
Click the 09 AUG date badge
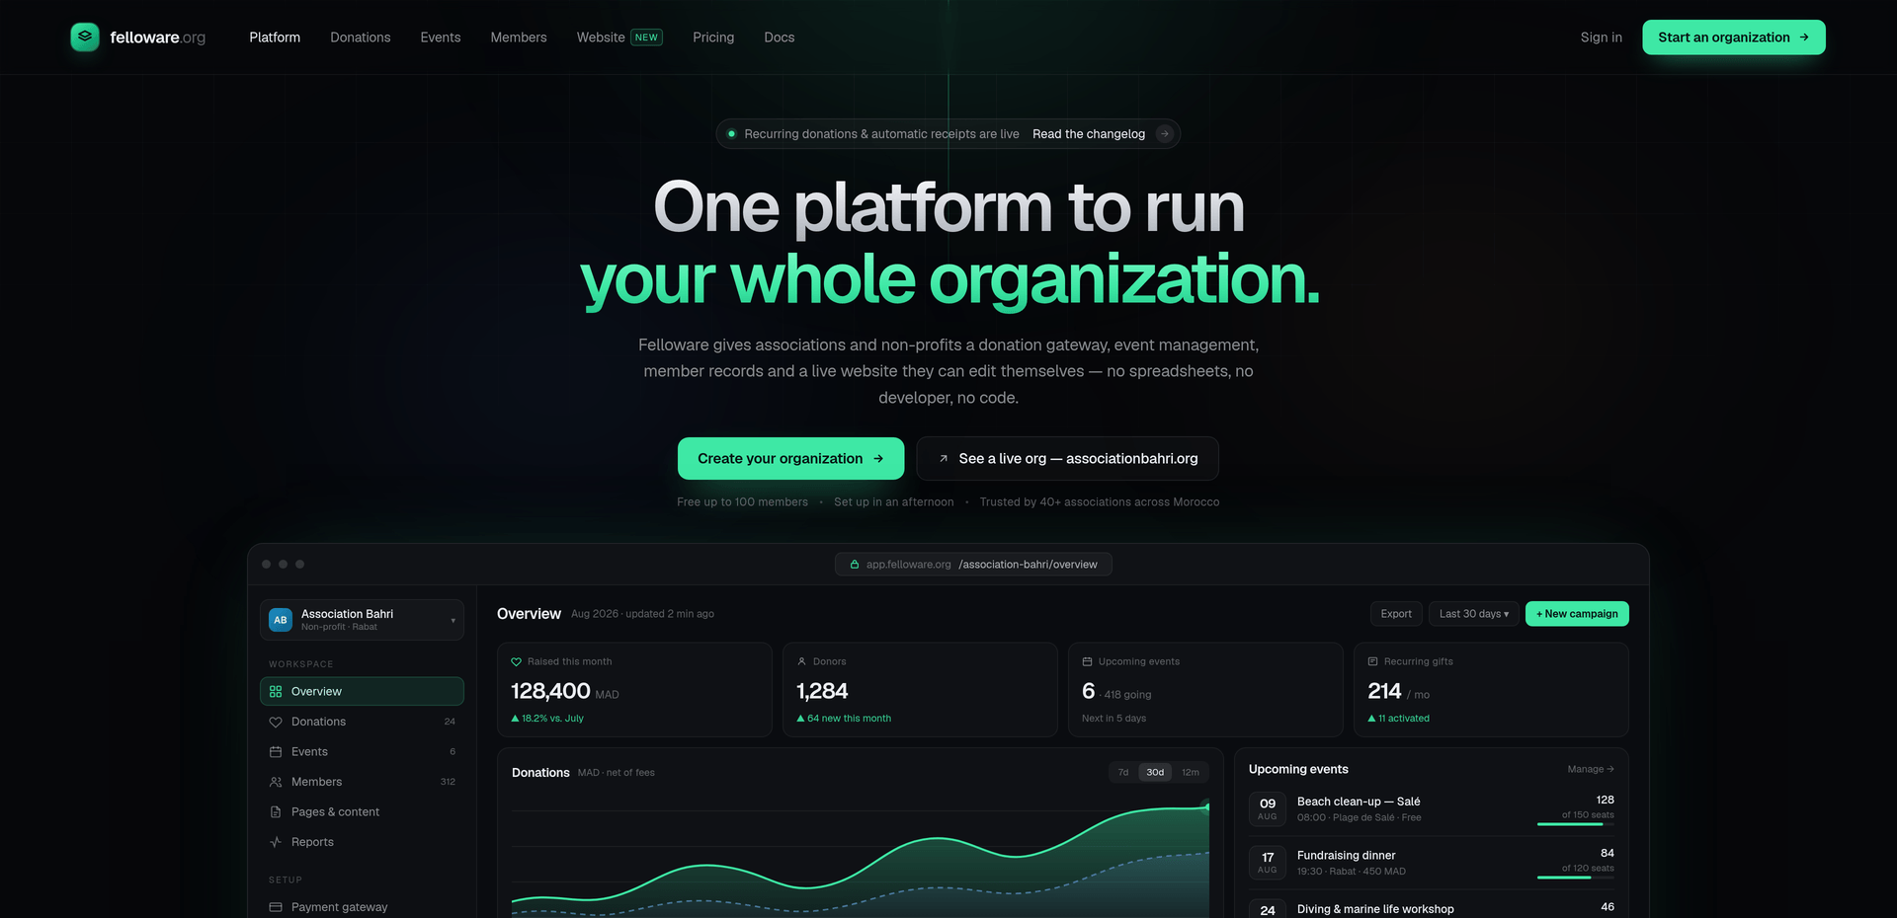tap(1268, 809)
